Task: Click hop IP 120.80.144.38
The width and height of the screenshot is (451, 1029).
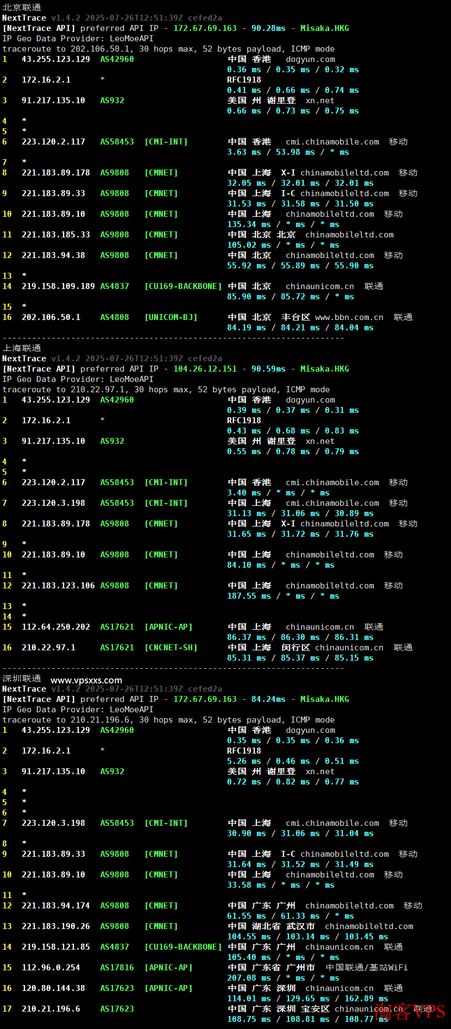Action: pos(53,988)
